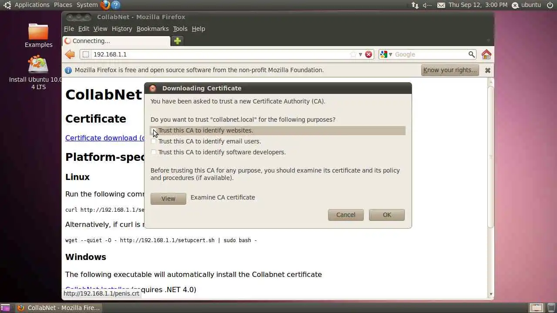Click the Windows section heading
This screenshot has width=557, height=313.
point(86,257)
